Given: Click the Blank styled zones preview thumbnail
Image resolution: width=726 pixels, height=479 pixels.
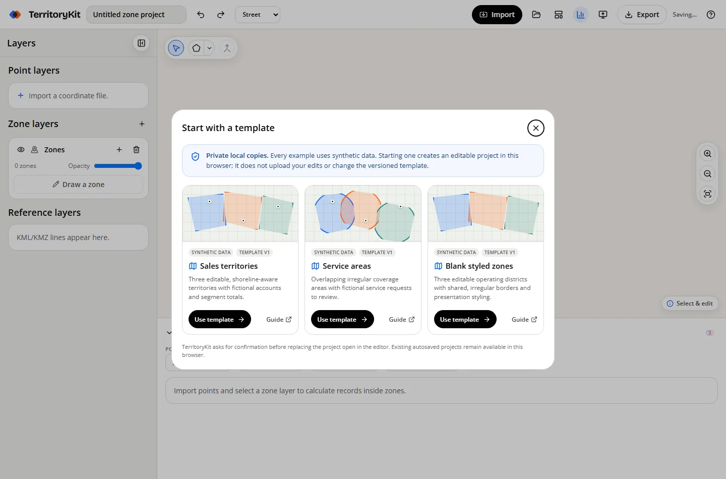Looking at the screenshot, I should coord(486,214).
